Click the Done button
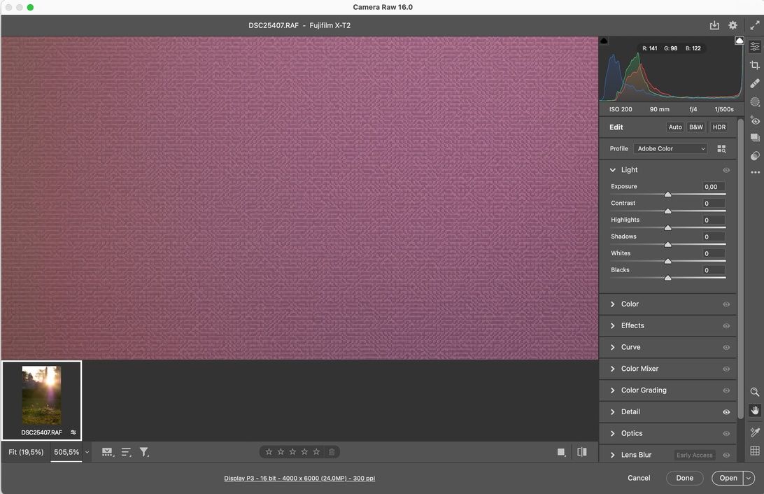The height and width of the screenshot is (494, 764). pos(684,478)
